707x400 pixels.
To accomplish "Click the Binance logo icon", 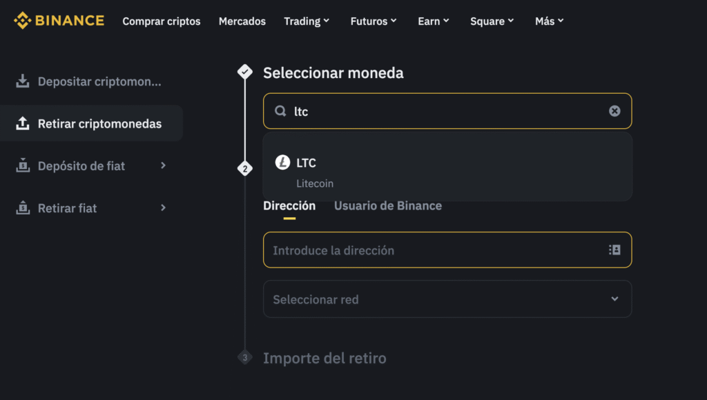I will tap(22, 21).
